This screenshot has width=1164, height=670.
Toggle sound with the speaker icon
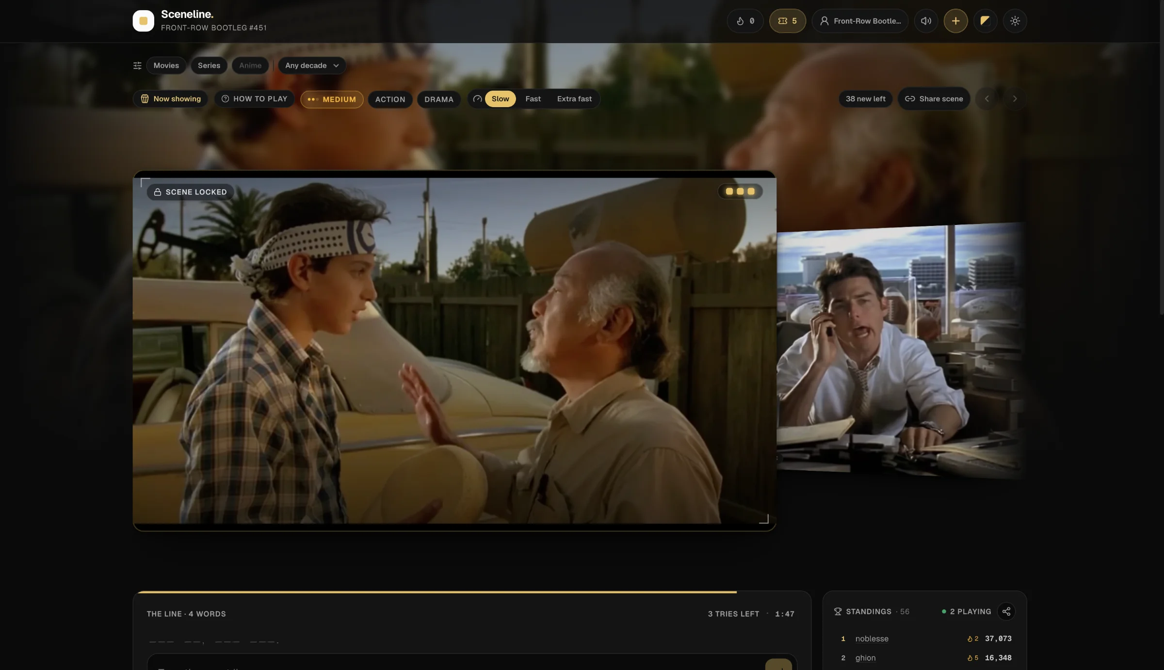[x=926, y=21]
